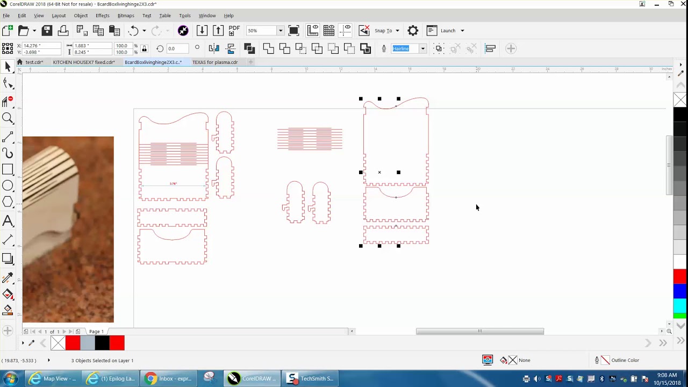Open the zoom level dropdown
Image resolution: width=688 pixels, height=387 pixels.
(x=280, y=31)
